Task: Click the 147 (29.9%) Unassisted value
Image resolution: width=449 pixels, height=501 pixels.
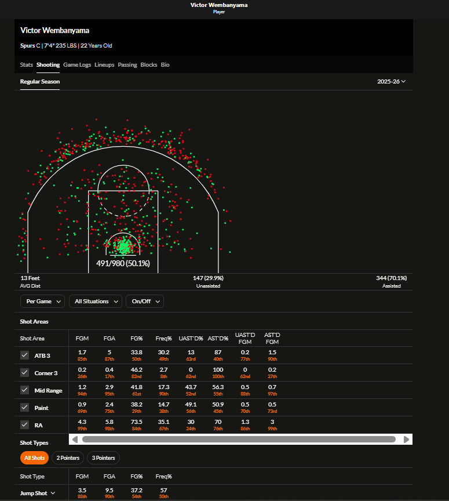Action: [208, 278]
